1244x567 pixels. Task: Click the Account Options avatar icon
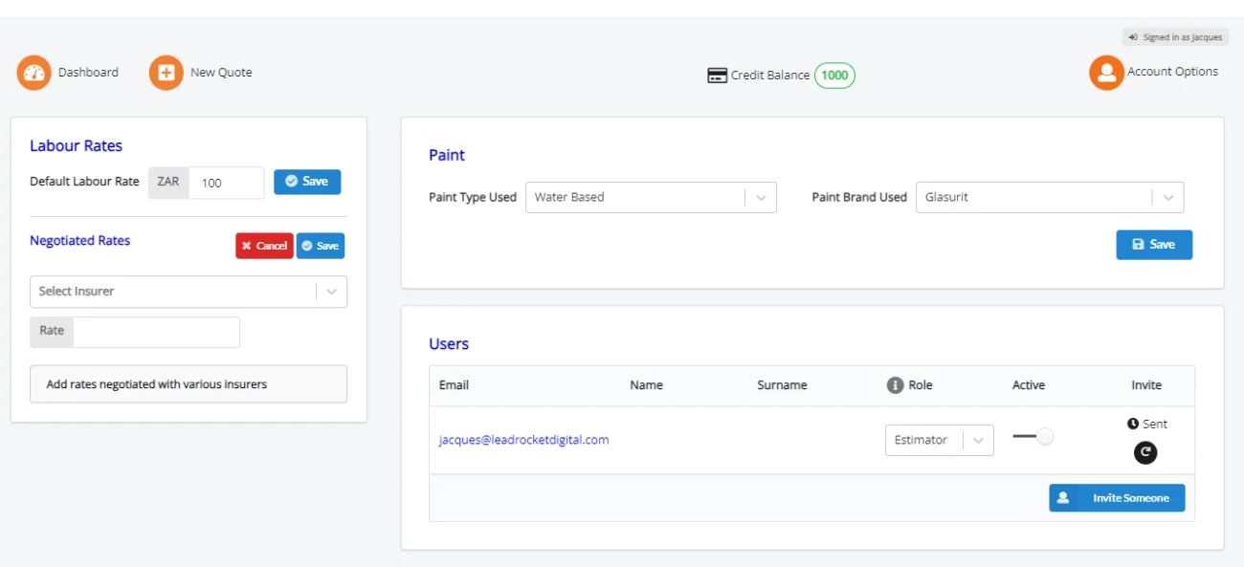(1106, 73)
